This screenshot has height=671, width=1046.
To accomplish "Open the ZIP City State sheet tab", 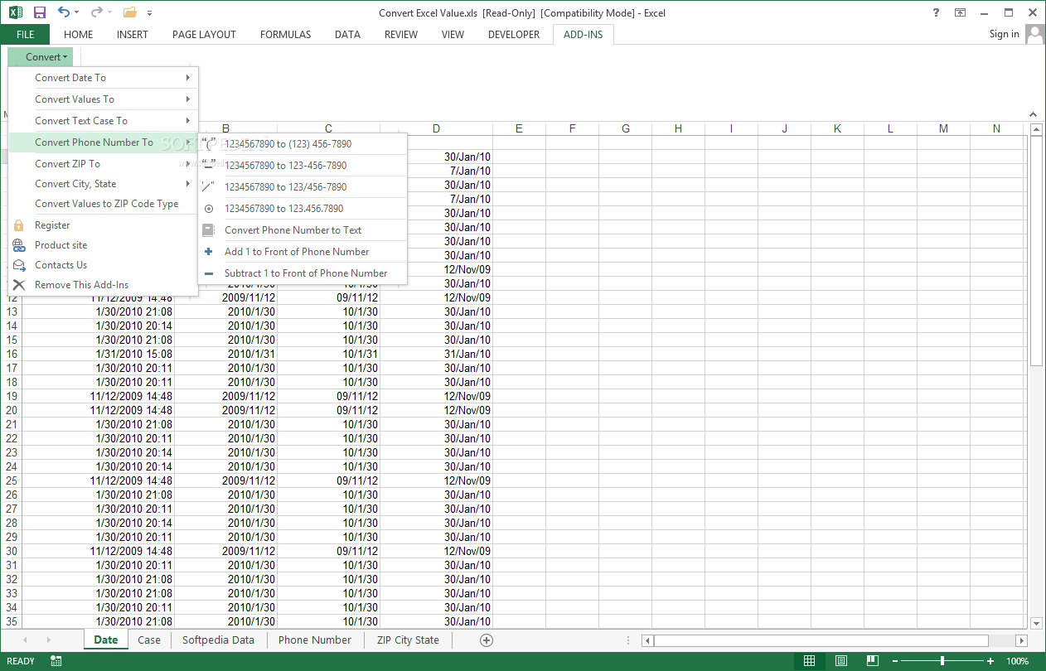I will (x=408, y=640).
